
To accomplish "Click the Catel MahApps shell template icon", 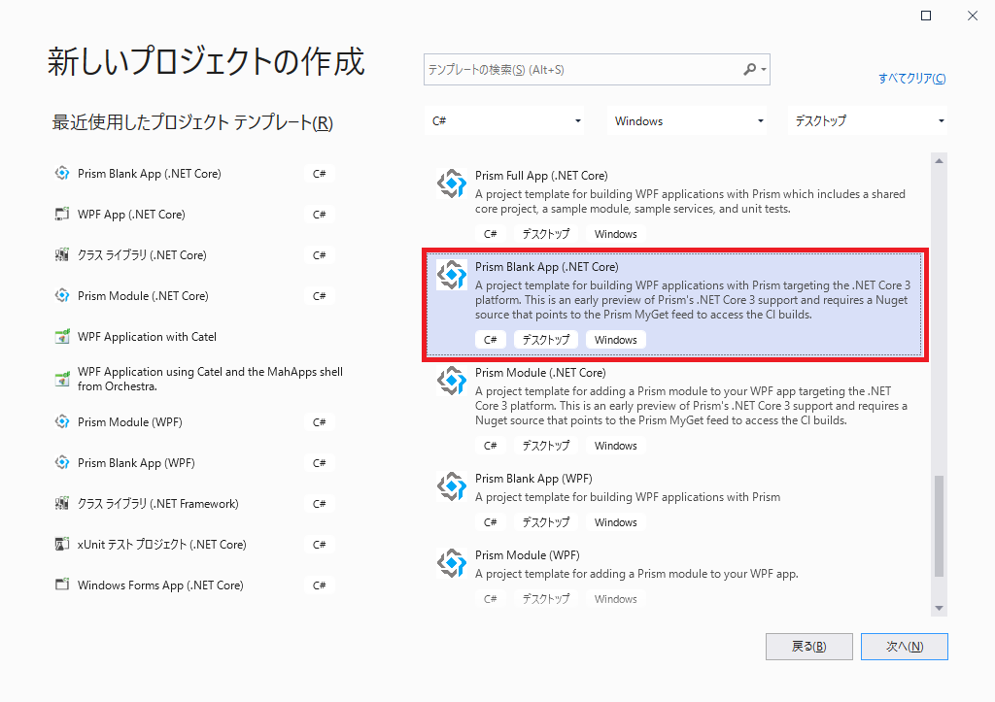I will [62, 380].
